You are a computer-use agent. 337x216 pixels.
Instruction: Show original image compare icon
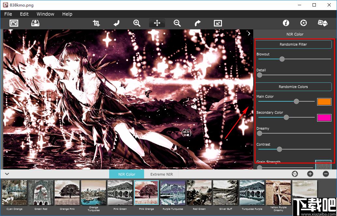click(x=218, y=23)
